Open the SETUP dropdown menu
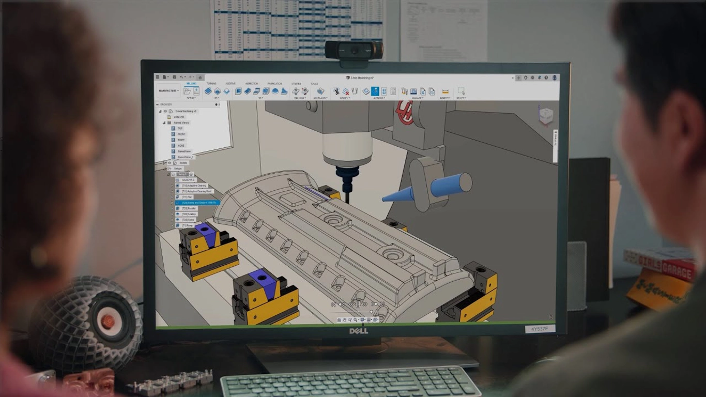This screenshot has height=397, width=706. [x=191, y=98]
